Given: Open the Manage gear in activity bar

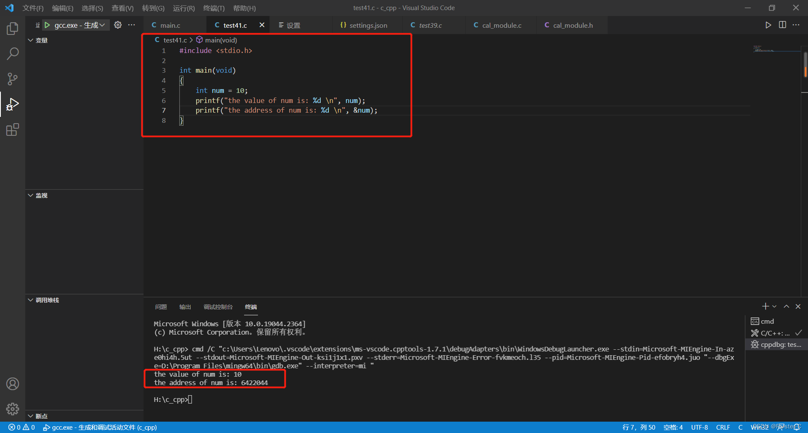Looking at the screenshot, I should click(13, 409).
